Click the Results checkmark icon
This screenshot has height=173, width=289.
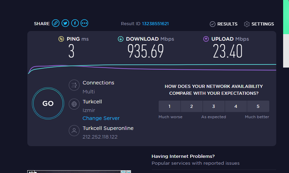(x=213, y=24)
